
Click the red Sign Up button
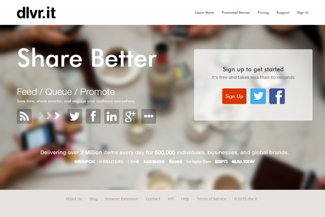[234, 96]
